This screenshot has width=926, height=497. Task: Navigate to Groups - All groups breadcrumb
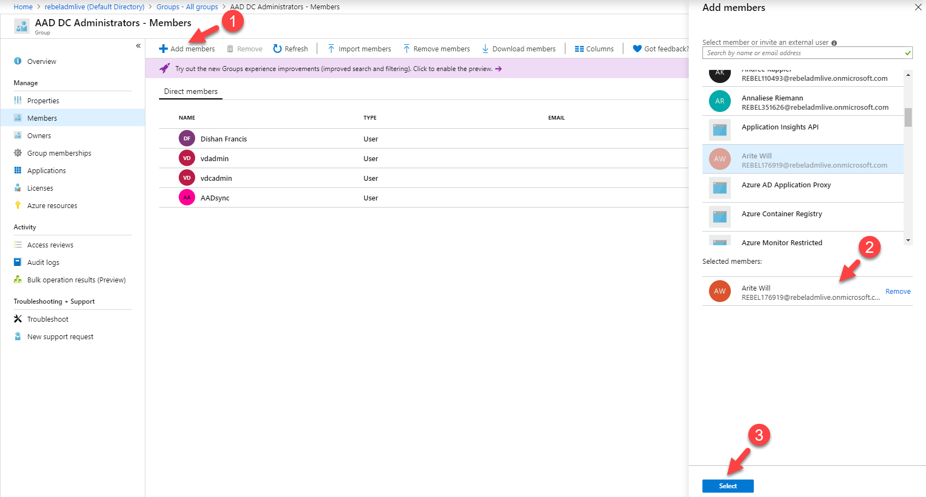coord(187,7)
